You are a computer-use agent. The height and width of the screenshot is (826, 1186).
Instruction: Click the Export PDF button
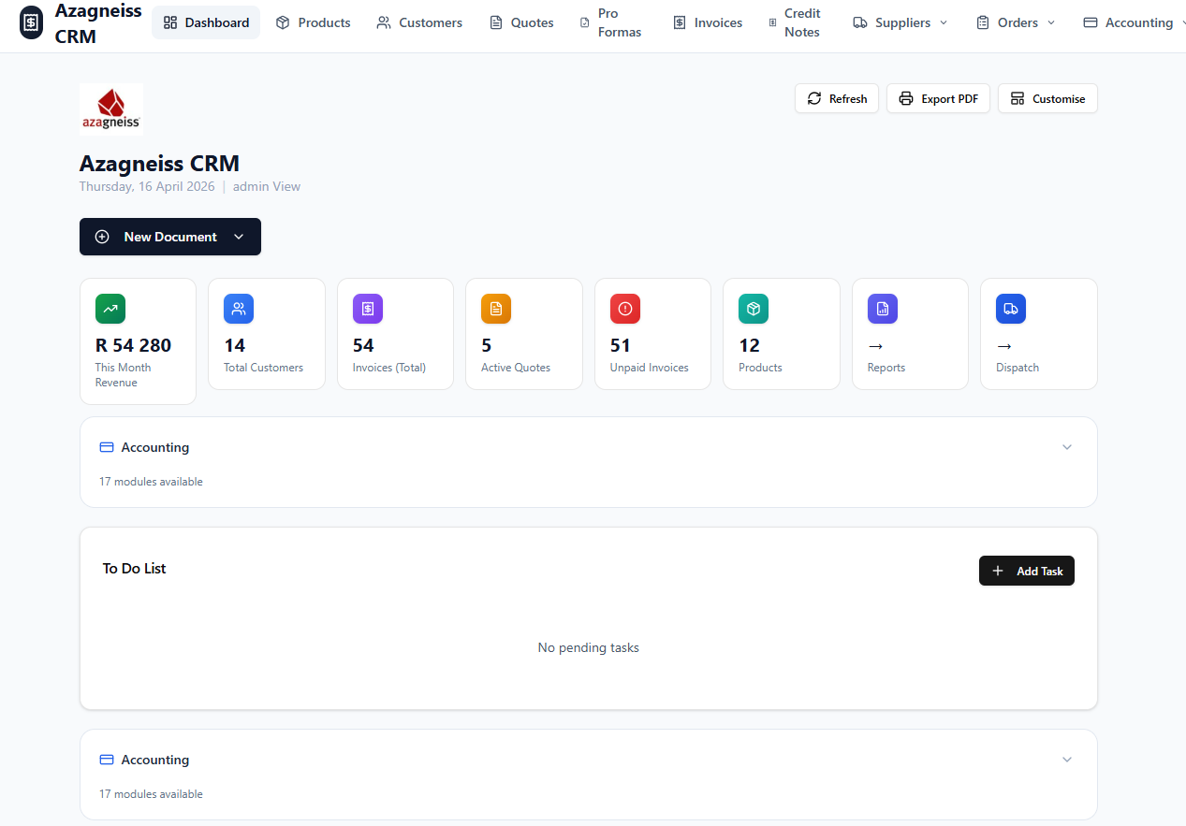coord(938,98)
